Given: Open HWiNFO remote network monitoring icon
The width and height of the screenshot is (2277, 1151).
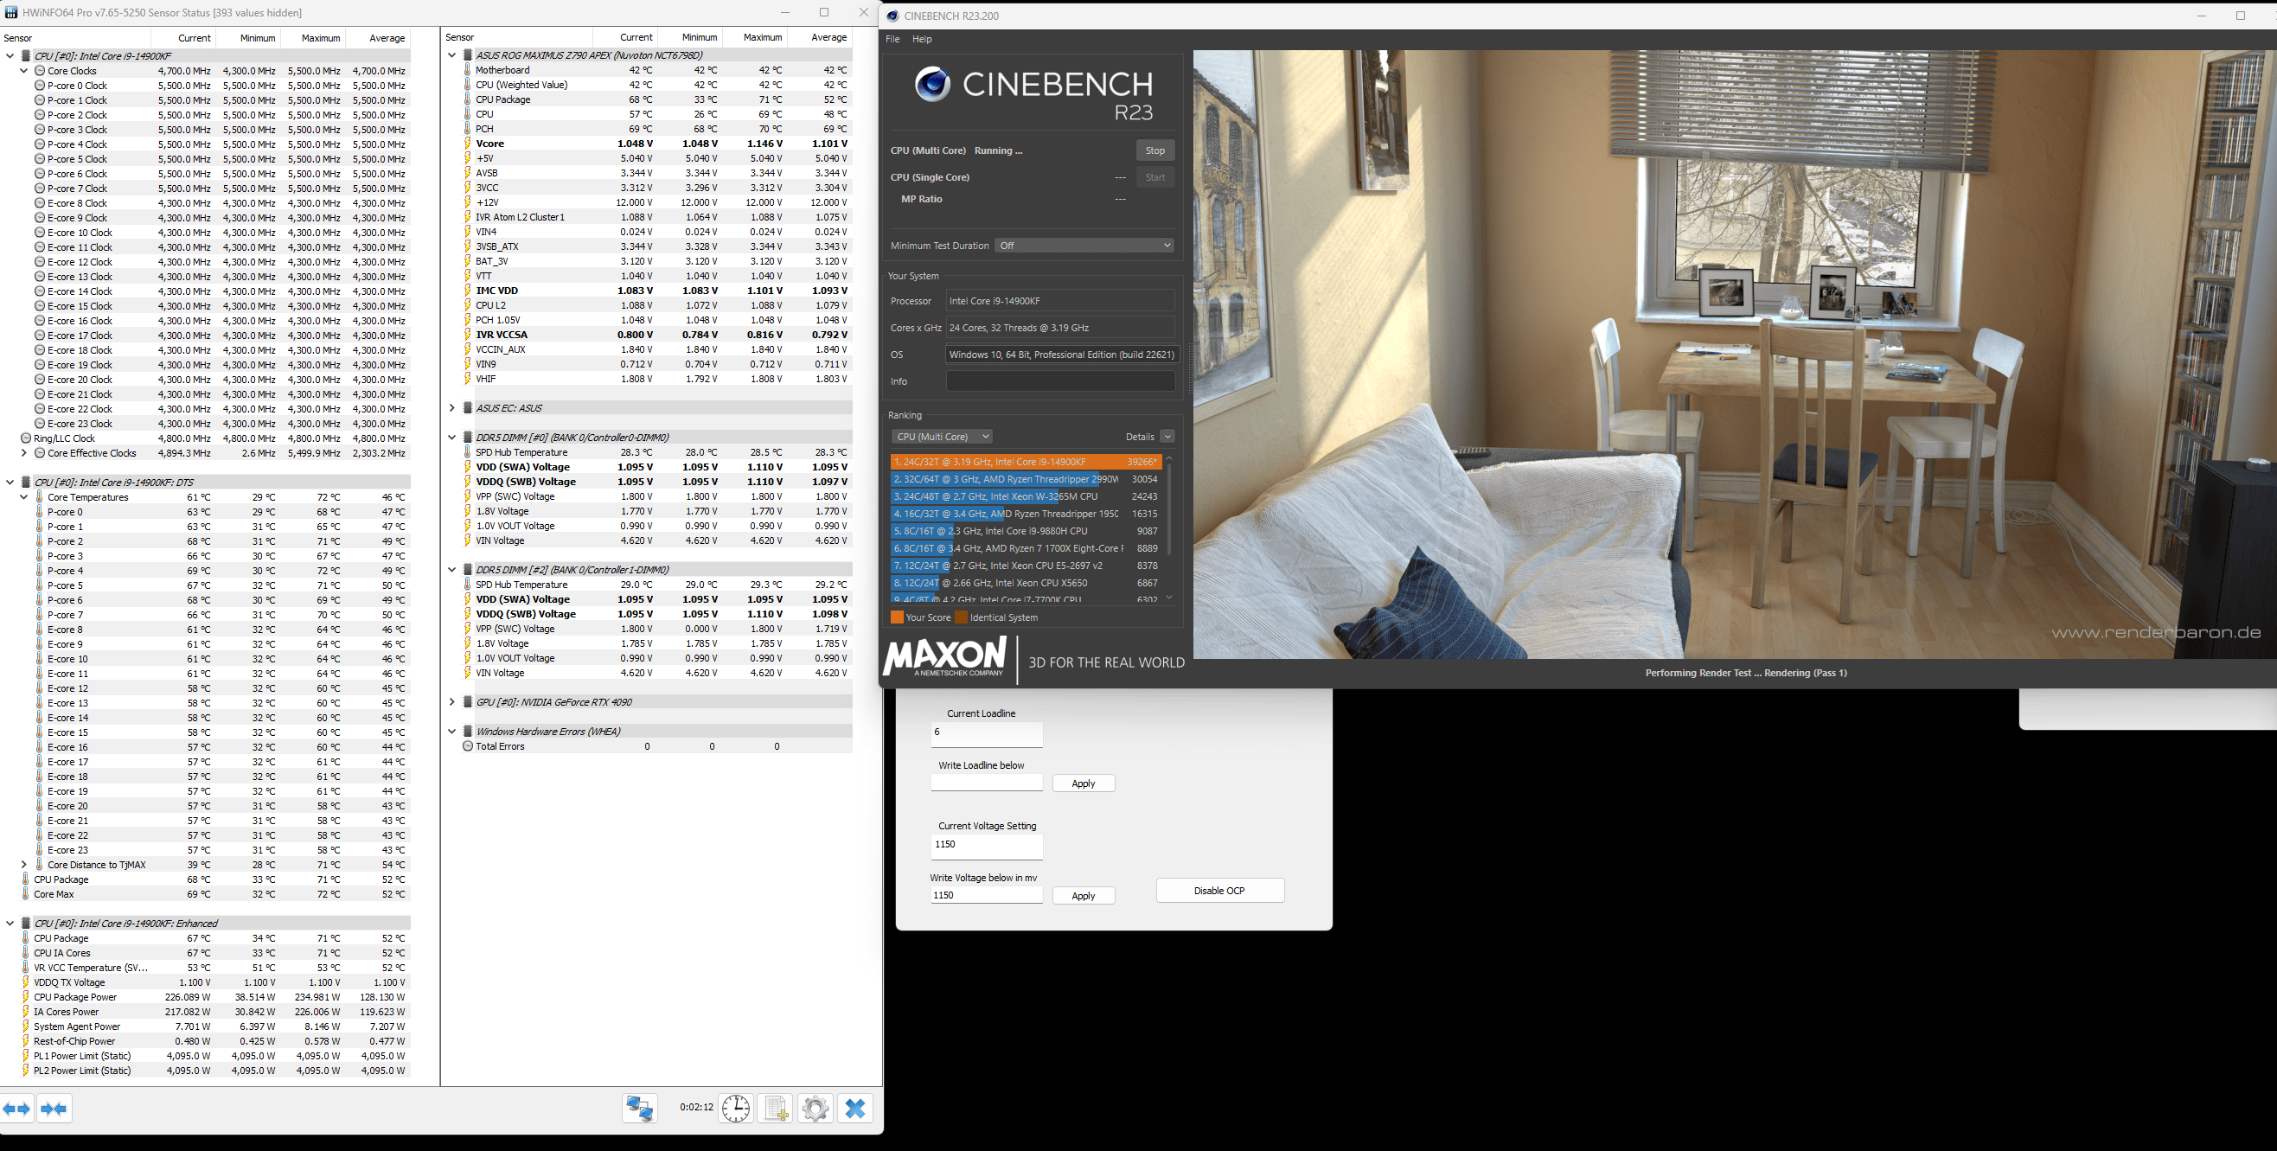Looking at the screenshot, I should [639, 1108].
